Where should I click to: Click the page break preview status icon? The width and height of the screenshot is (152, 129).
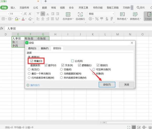pyautogui.click(x=139, y=127)
